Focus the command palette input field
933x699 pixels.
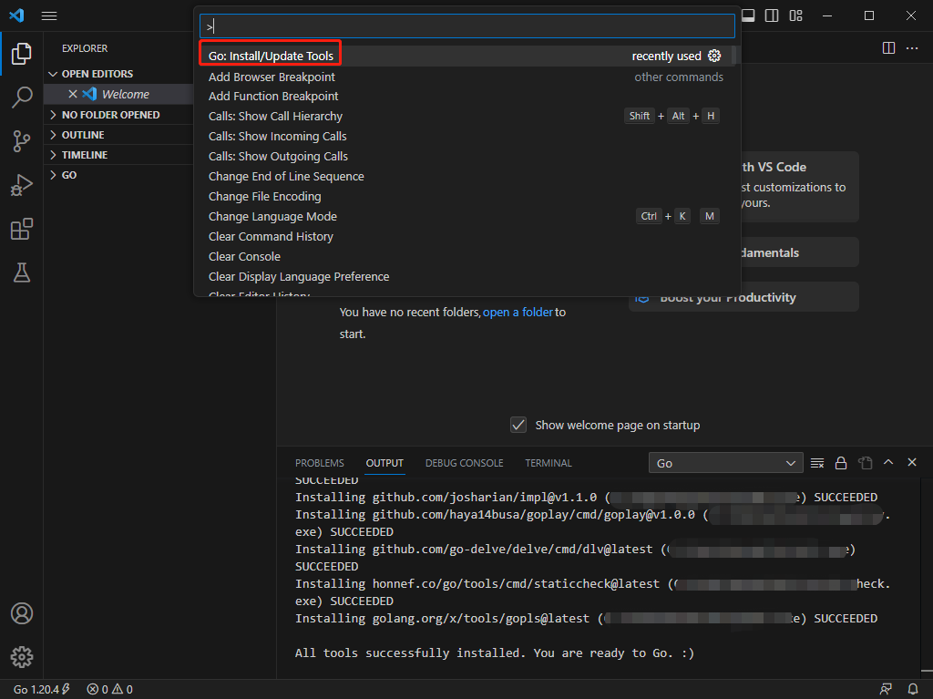[x=467, y=26]
